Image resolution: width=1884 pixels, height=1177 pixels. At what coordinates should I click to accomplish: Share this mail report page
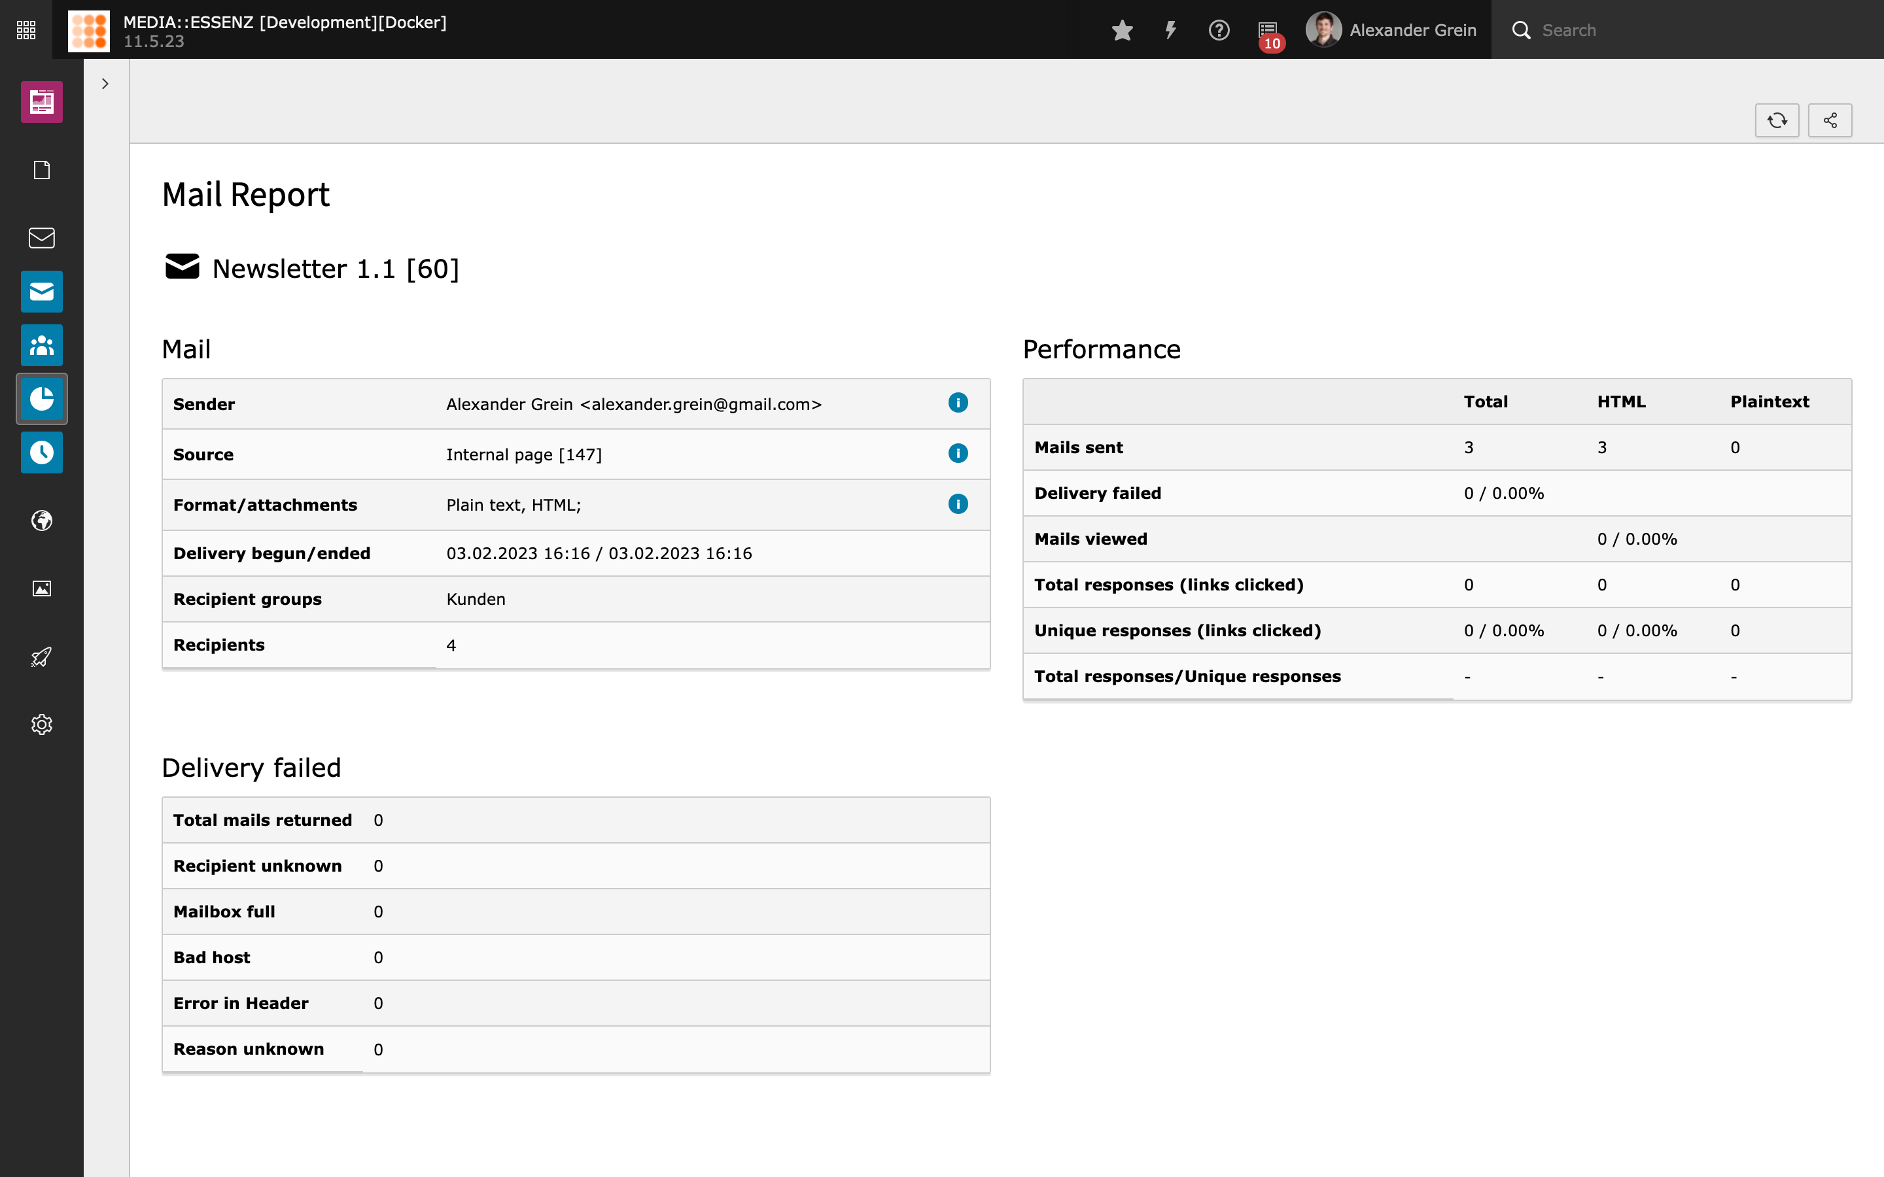click(1830, 120)
